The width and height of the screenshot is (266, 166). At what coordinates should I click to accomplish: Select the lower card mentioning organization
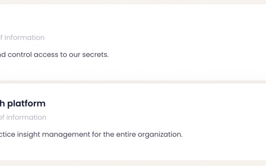(x=133, y=122)
